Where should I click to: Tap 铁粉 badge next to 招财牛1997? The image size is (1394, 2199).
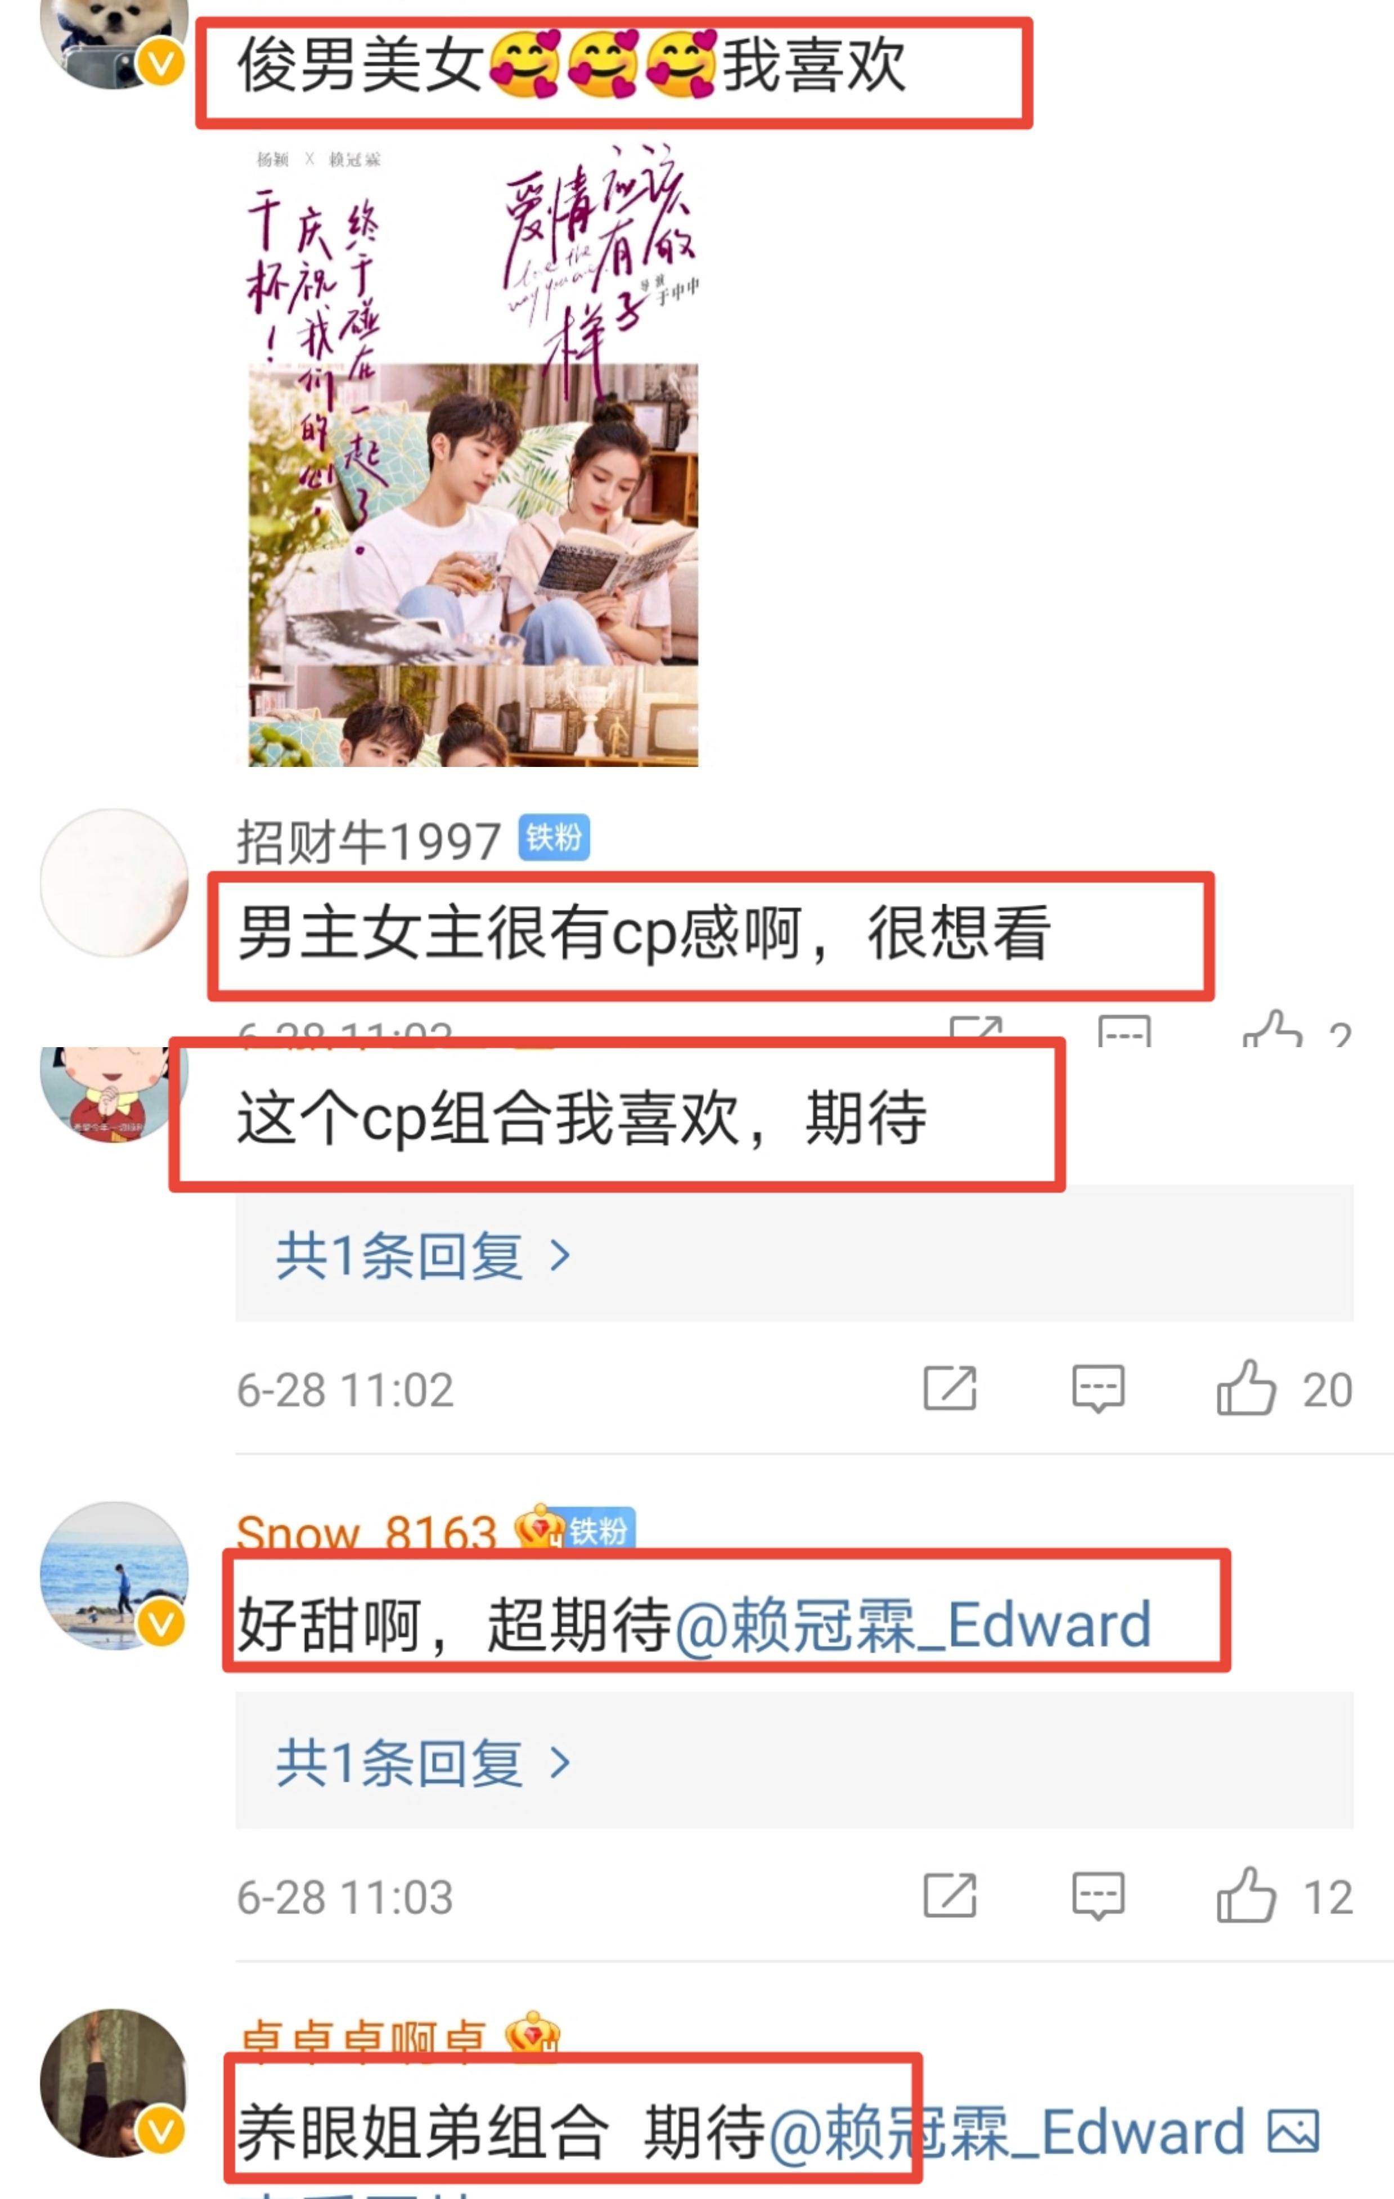554,837
